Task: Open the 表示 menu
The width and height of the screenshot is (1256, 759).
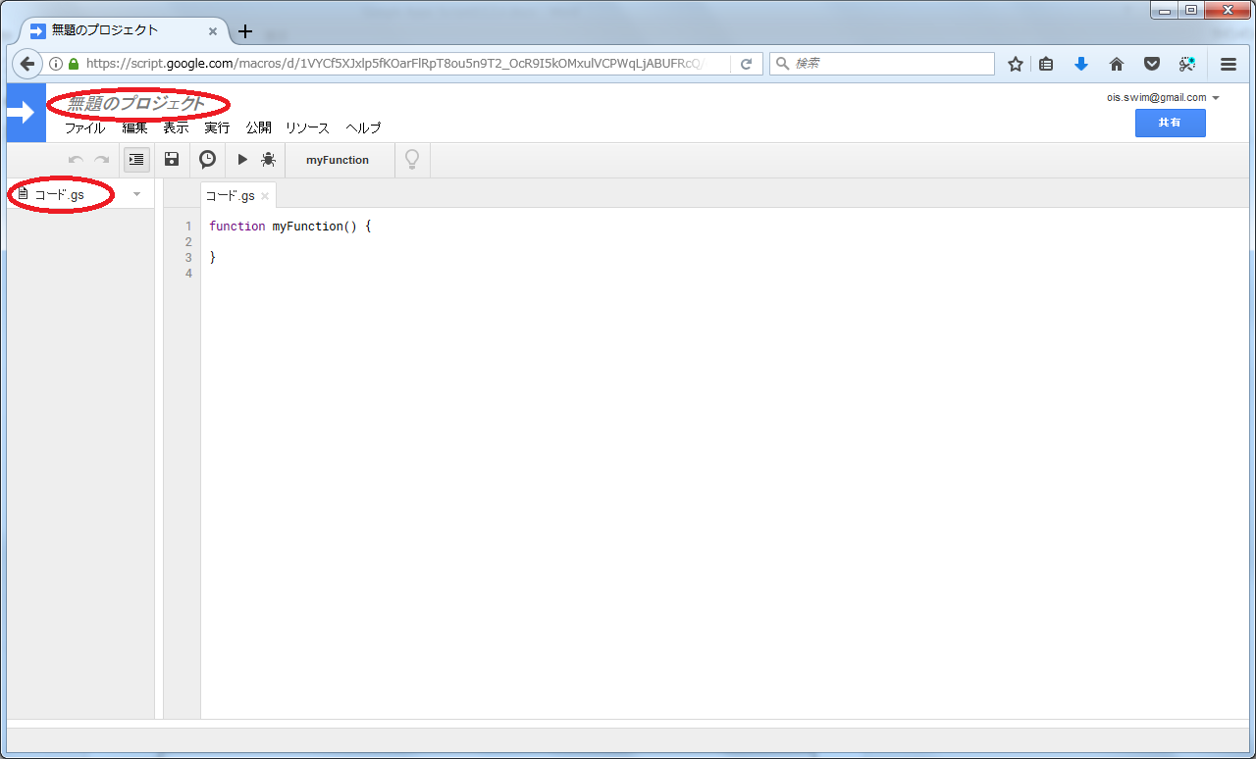Action: coord(176,127)
